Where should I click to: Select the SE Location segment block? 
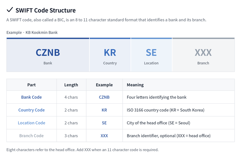point(151,55)
